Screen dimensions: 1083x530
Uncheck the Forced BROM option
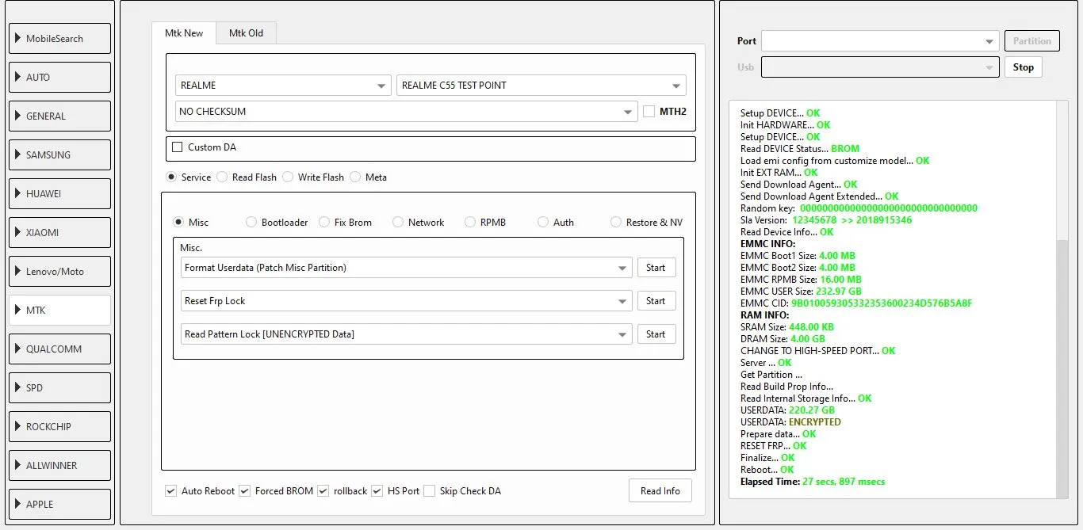245,491
